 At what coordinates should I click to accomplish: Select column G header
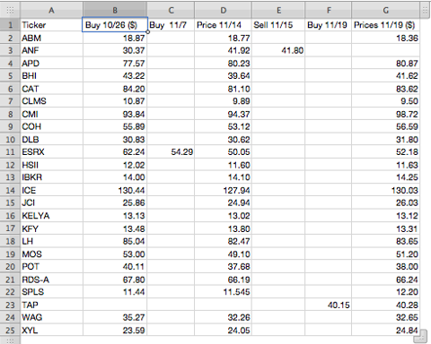click(x=386, y=11)
